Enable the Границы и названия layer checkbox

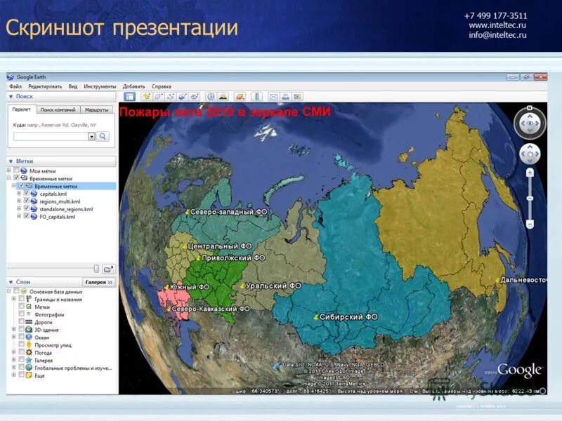(x=22, y=299)
